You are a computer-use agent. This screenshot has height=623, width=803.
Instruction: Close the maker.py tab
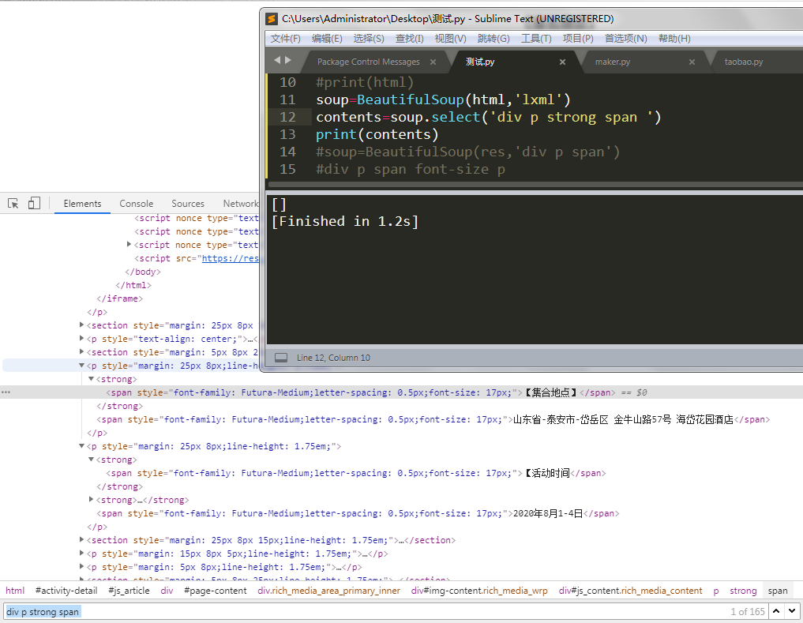(692, 62)
